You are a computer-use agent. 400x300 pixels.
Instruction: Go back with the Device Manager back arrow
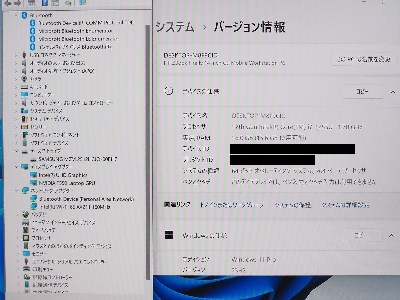[x=8, y=3]
